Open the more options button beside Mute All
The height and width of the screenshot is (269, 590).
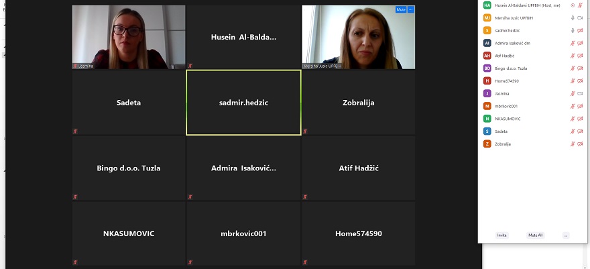(566, 235)
